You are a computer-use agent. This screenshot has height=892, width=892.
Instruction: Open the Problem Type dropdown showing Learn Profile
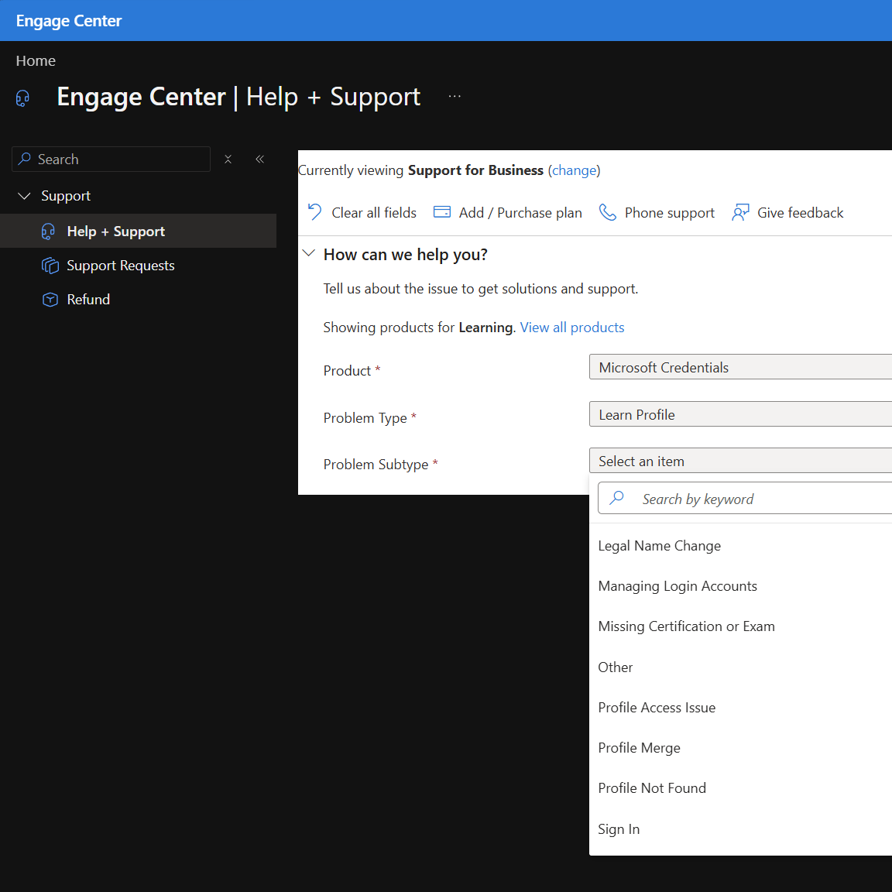click(740, 414)
